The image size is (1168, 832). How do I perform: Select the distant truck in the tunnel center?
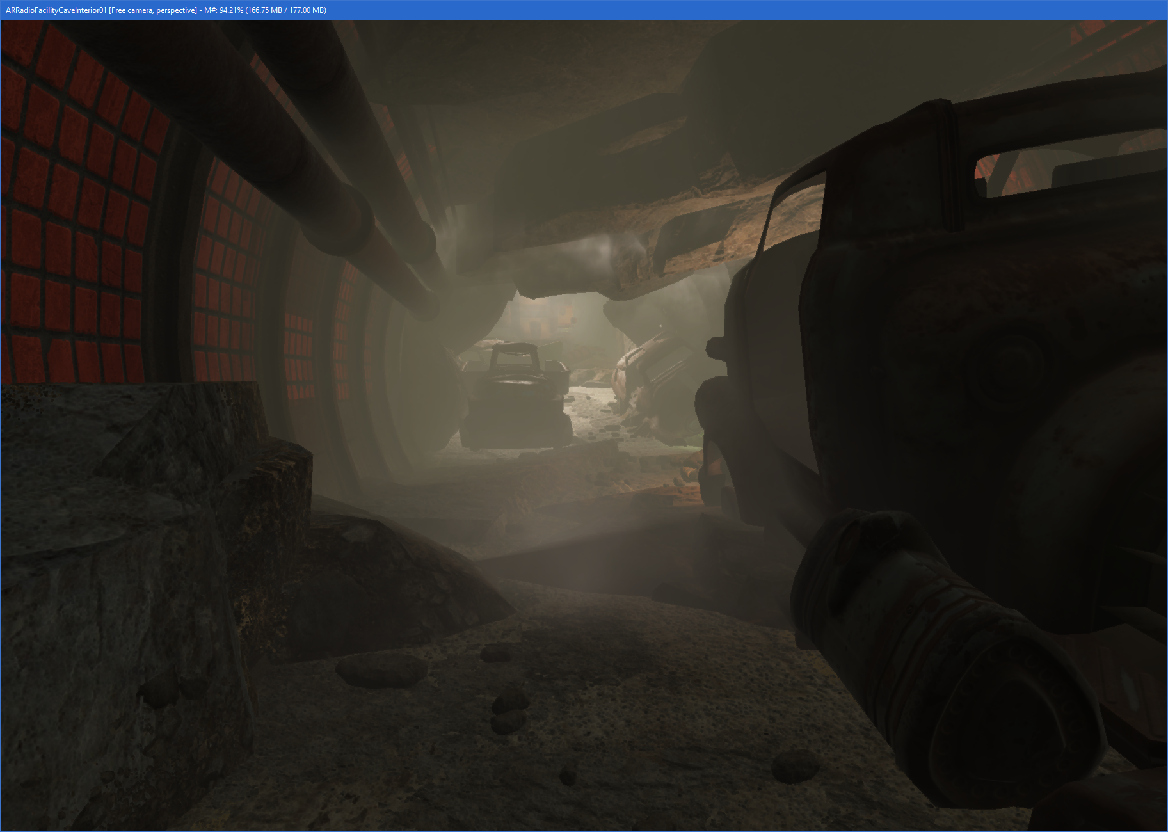(x=516, y=397)
